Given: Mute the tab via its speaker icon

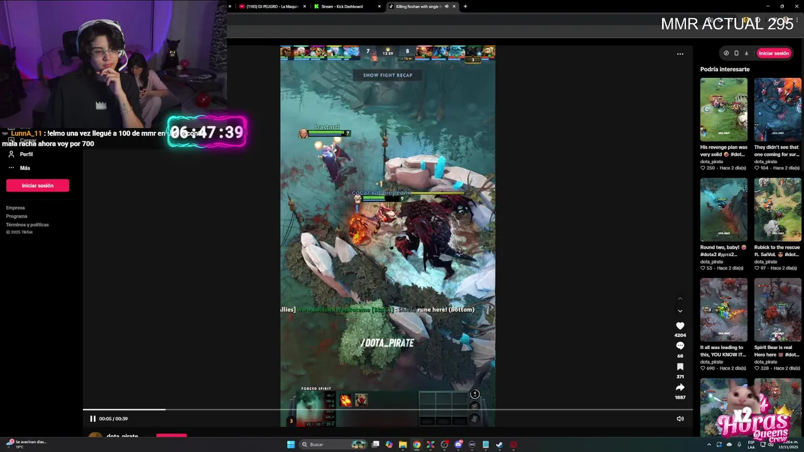Looking at the screenshot, I should (446, 6).
